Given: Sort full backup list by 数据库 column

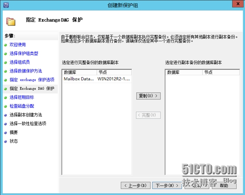Looking at the screenshot, I should [80, 72].
